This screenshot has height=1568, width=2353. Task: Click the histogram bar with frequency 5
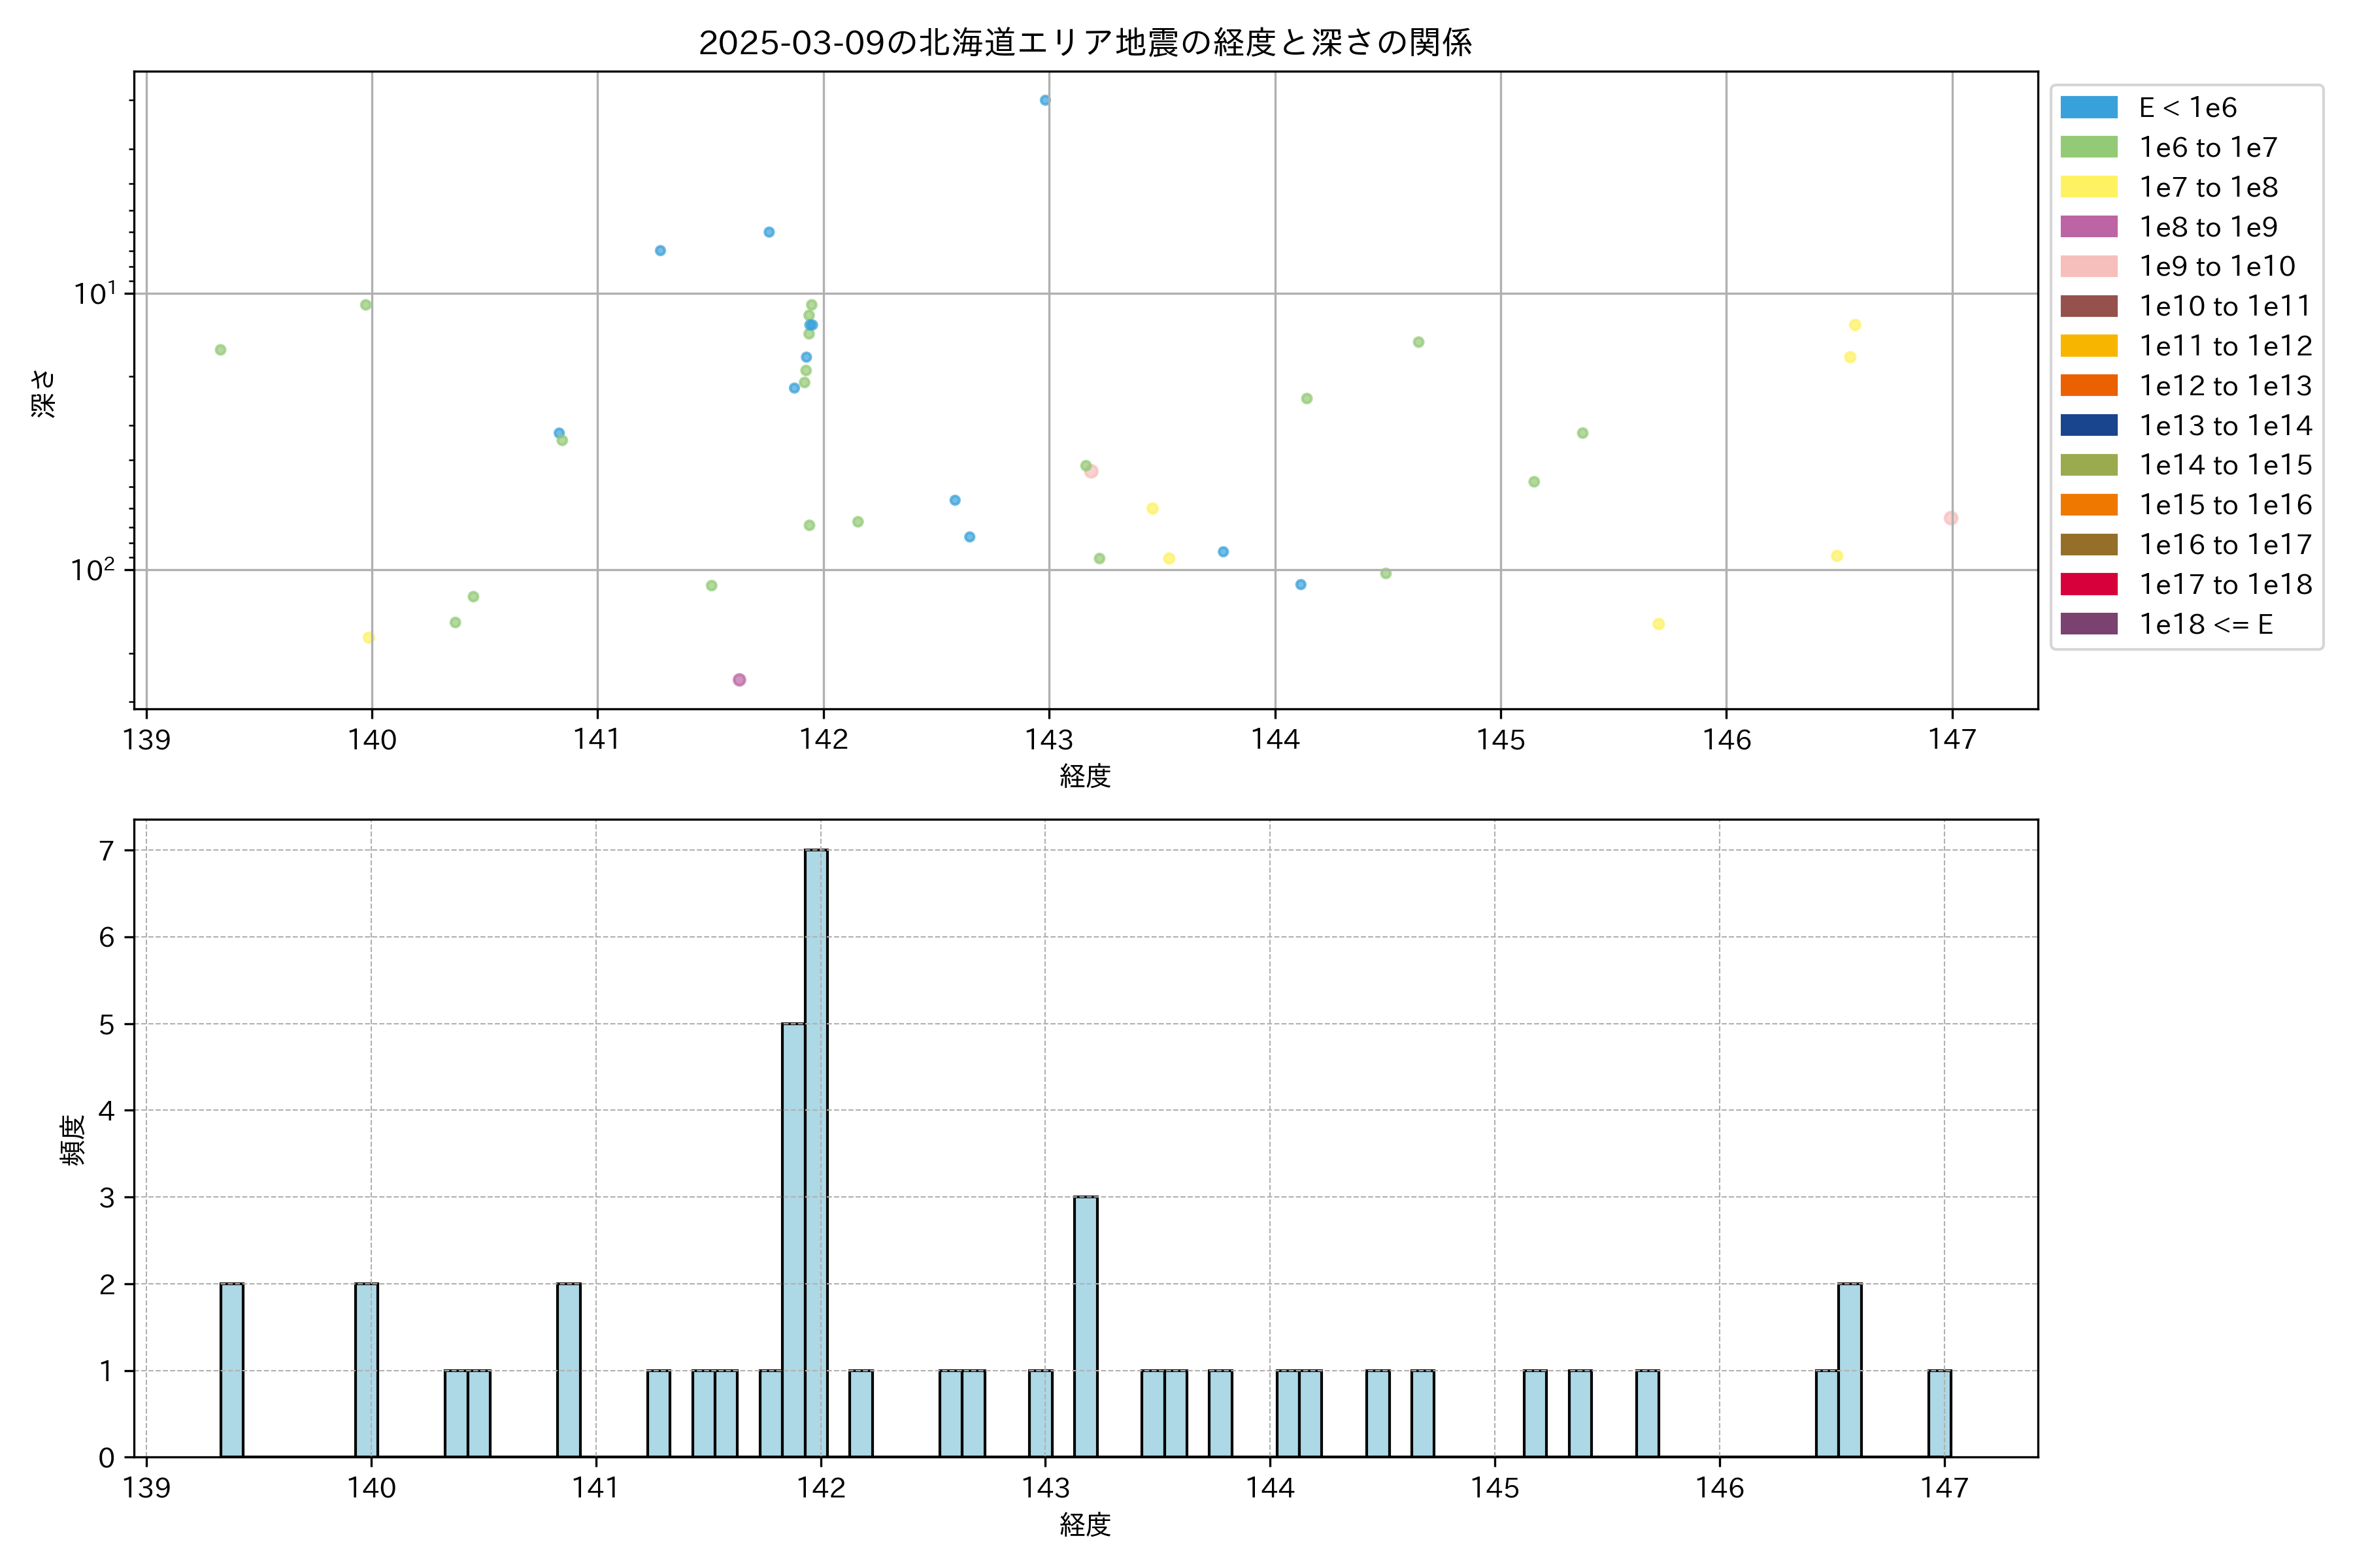793,1240
